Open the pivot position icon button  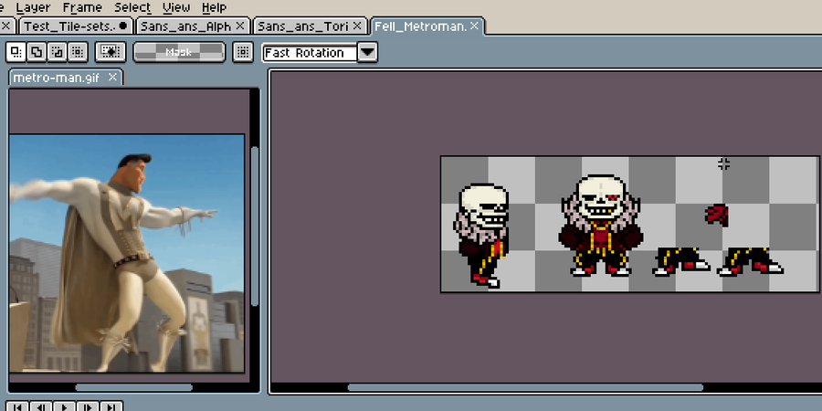click(x=243, y=52)
